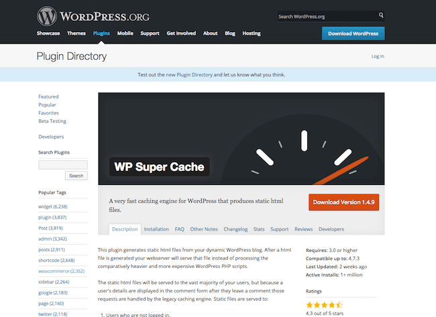The height and width of the screenshot is (317, 436).
Task: Open the Support item in top navigation
Action: coord(150,34)
